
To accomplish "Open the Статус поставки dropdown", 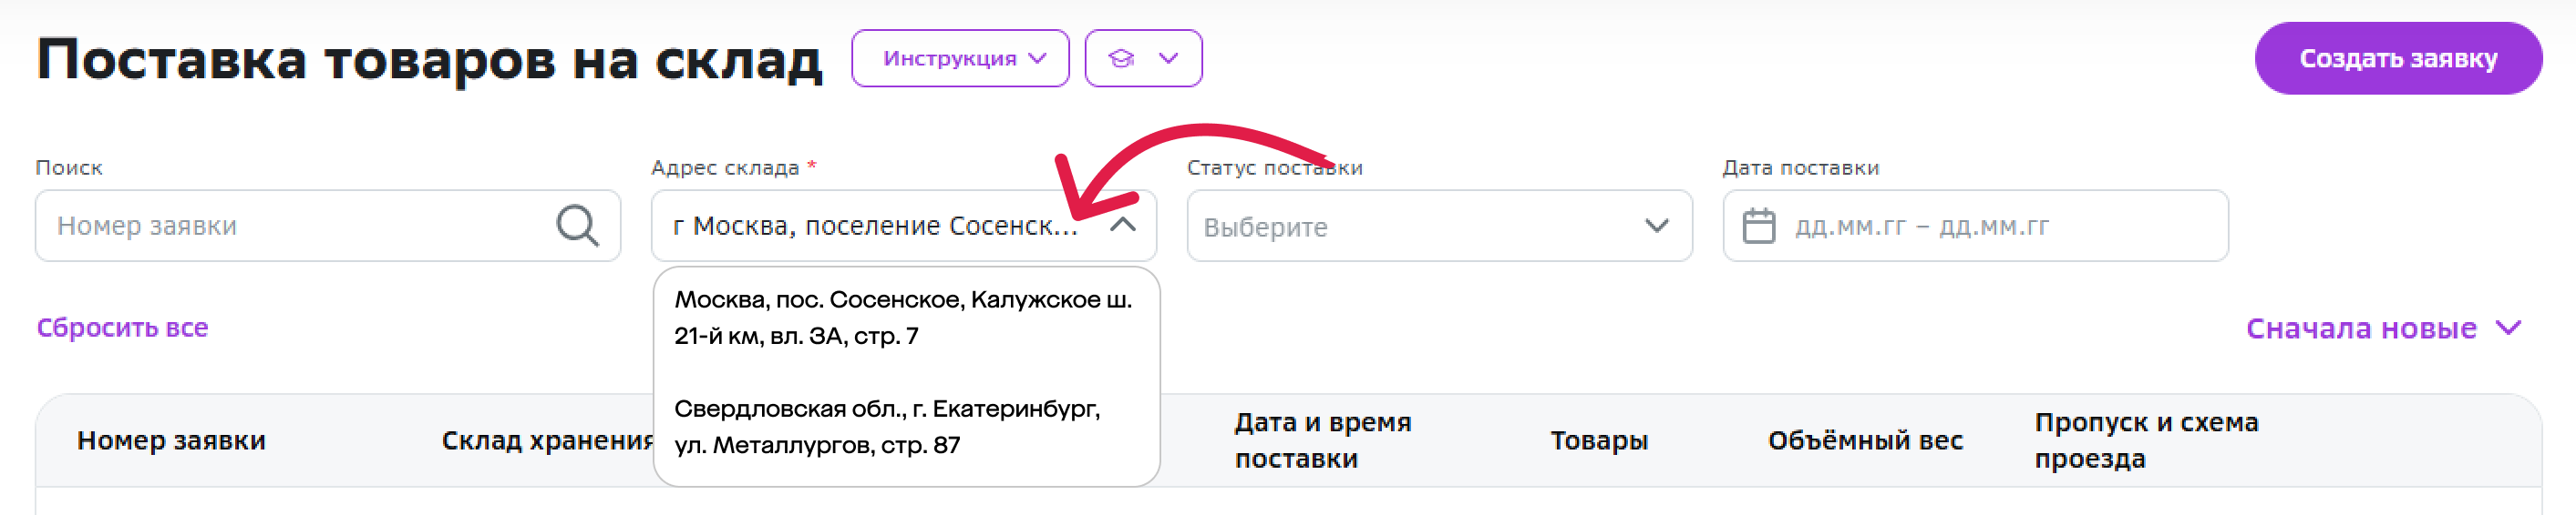I will point(1438,227).
